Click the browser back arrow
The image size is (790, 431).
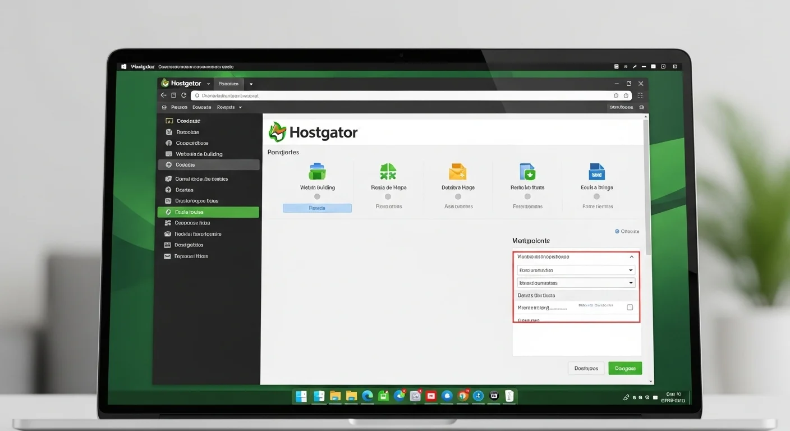click(x=164, y=95)
